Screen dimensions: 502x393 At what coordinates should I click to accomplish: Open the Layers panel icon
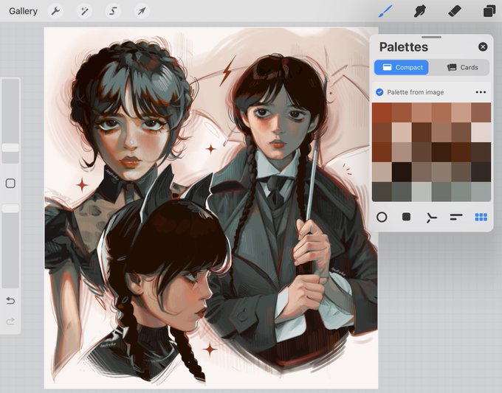489,11
